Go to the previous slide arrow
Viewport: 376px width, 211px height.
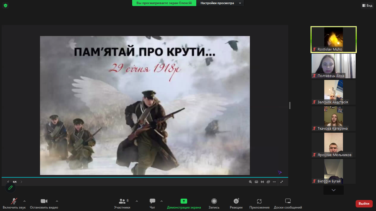pyautogui.click(x=8, y=182)
